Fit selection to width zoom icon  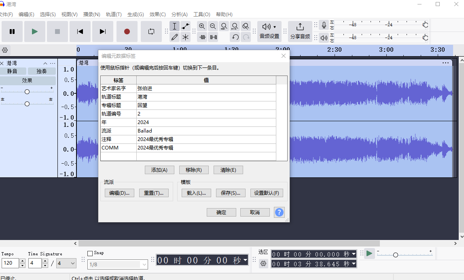(224, 26)
